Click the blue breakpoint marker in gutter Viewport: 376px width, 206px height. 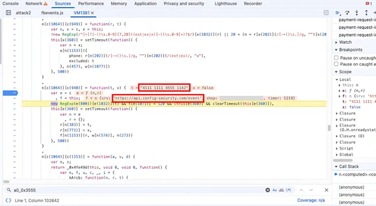click(x=10, y=93)
